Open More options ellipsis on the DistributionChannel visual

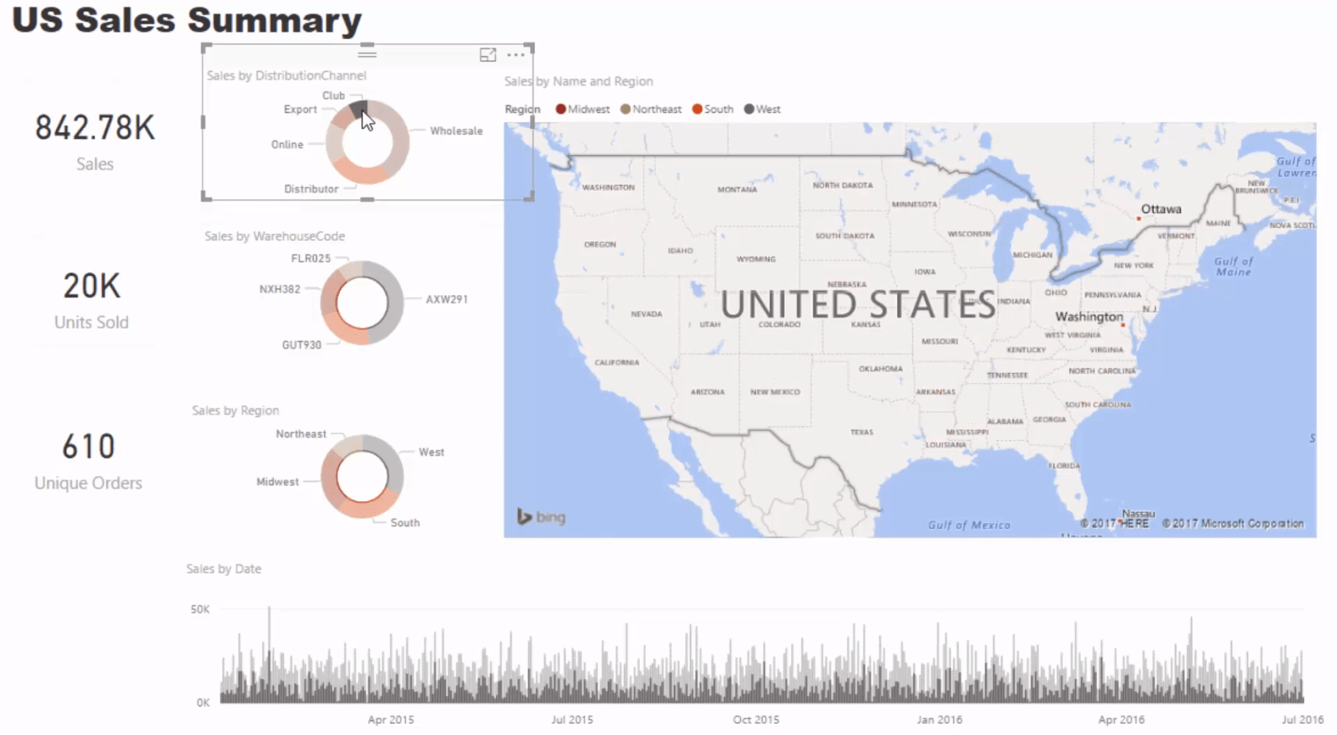[516, 55]
